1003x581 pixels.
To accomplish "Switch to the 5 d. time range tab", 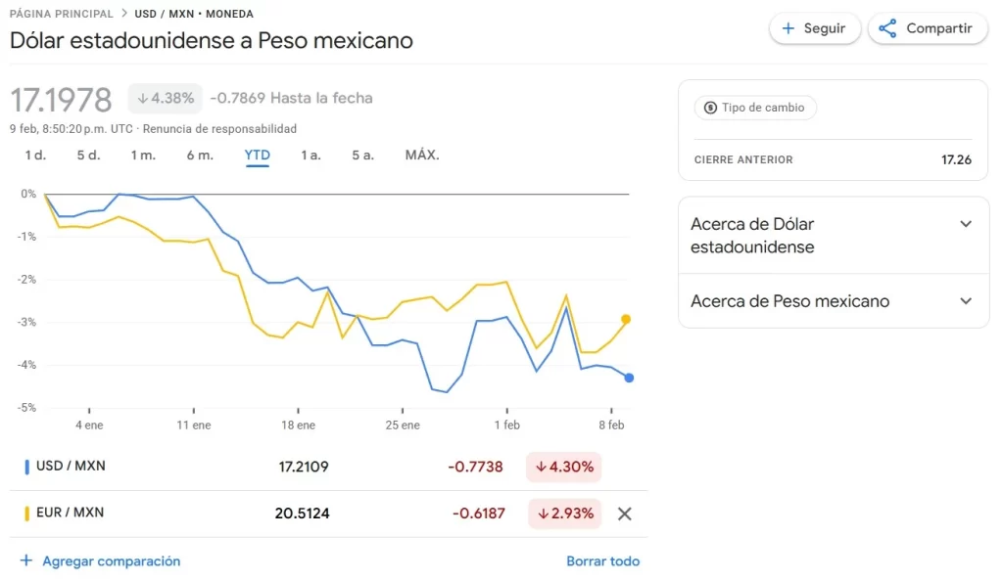I will click(87, 155).
